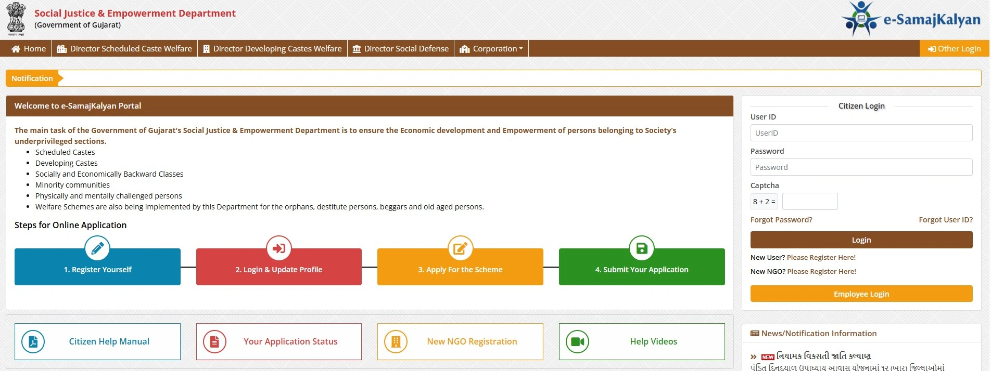Open the Help Videos link
The image size is (991, 371).
tap(642, 342)
